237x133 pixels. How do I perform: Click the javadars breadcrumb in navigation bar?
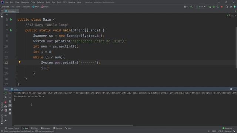click(x=6, y=7)
